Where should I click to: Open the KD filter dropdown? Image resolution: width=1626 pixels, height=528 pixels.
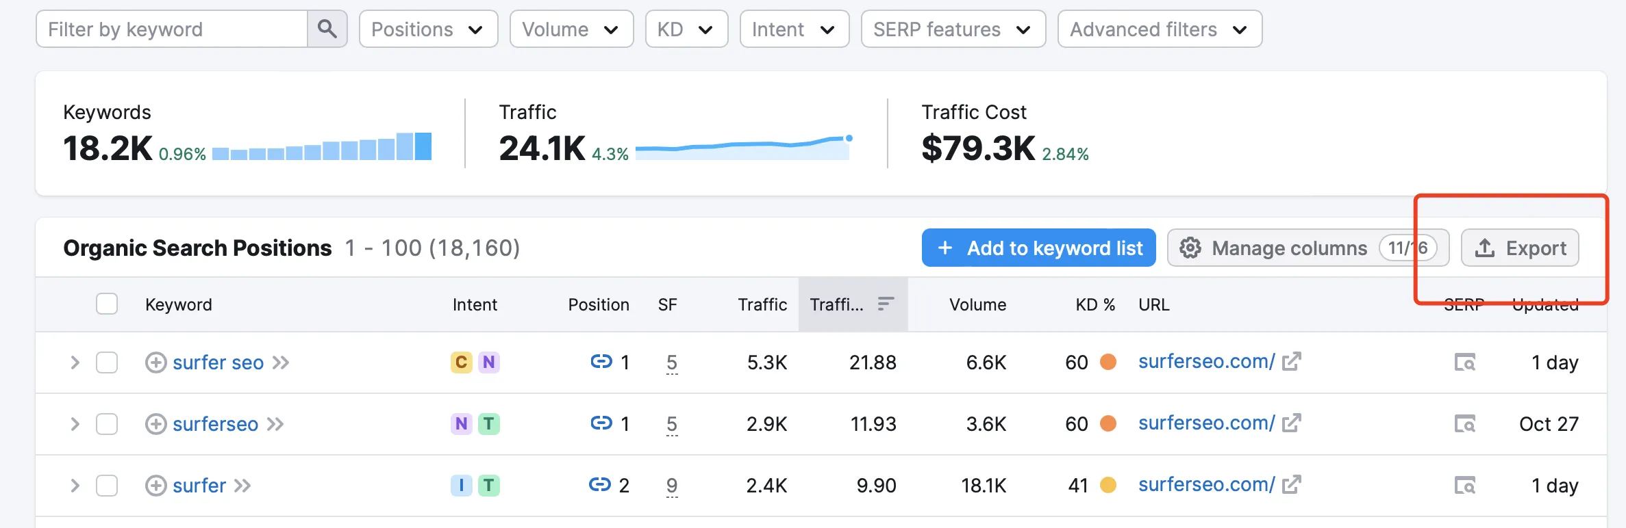(x=686, y=29)
